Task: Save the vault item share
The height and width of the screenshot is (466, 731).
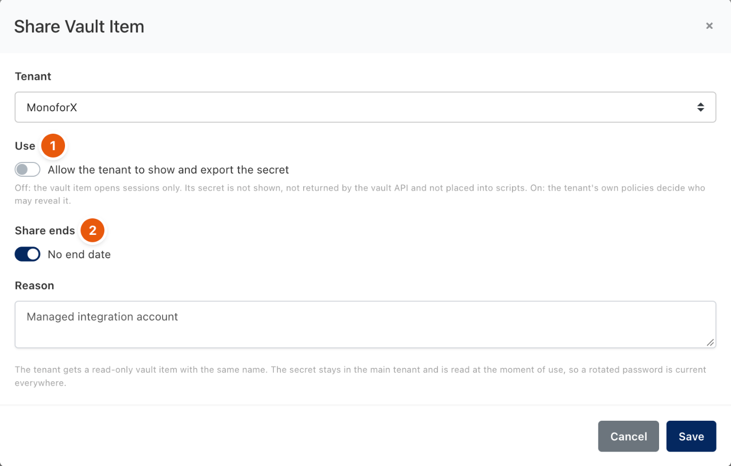Action: pyautogui.click(x=691, y=436)
